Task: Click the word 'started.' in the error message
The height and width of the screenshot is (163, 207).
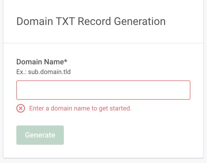Action: pos(121,108)
